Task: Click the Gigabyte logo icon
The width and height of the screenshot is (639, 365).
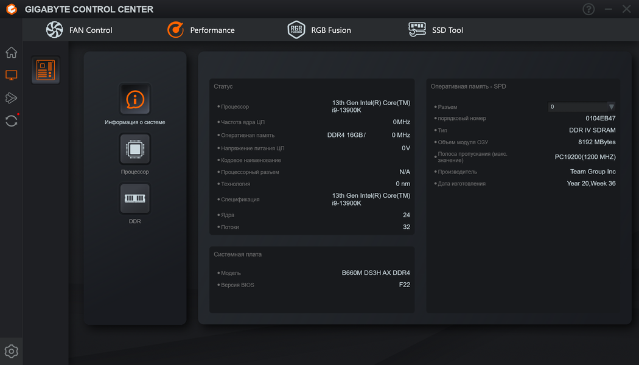Action: point(12,9)
